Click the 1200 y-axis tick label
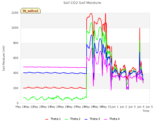 (15, 13)
